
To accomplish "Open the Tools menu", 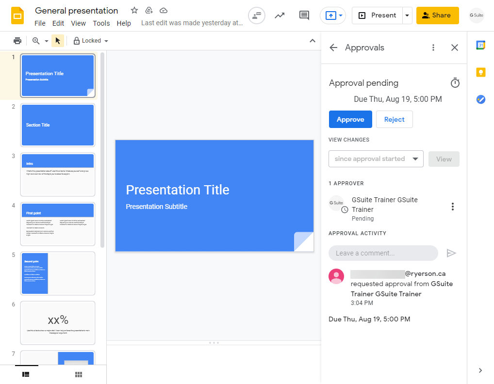I will point(101,23).
